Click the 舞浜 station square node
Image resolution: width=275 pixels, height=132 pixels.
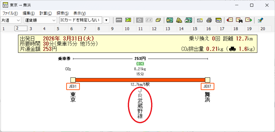[x=207, y=80]
